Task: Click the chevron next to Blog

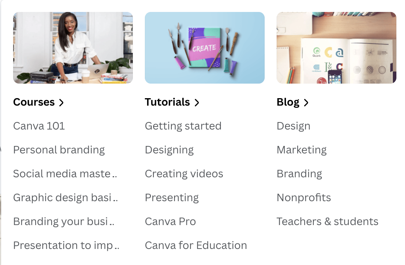Action: pyautogui.click(x=306, y=103)
